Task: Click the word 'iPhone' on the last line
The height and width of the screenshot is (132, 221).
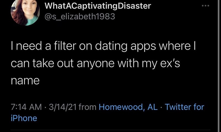Action: pos(24,118)
